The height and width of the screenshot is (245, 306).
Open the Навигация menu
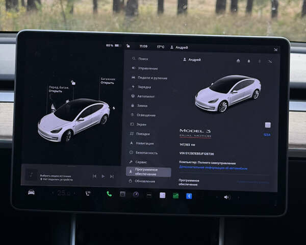coord(141,143)
